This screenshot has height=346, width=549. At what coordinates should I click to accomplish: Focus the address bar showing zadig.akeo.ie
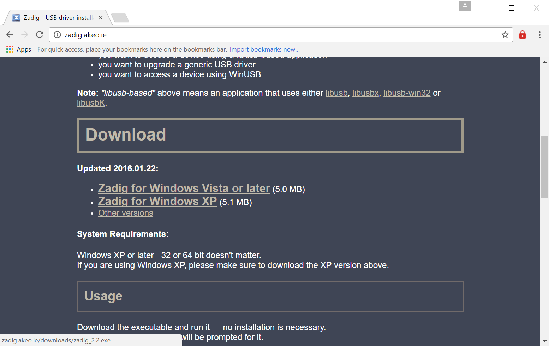281,35
